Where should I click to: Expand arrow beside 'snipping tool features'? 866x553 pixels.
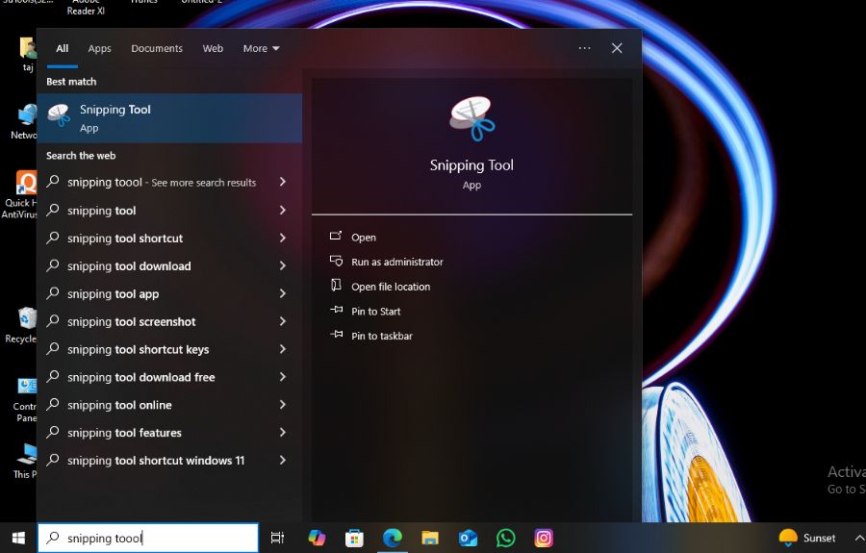pyautogui.click(x=282, y=432)
